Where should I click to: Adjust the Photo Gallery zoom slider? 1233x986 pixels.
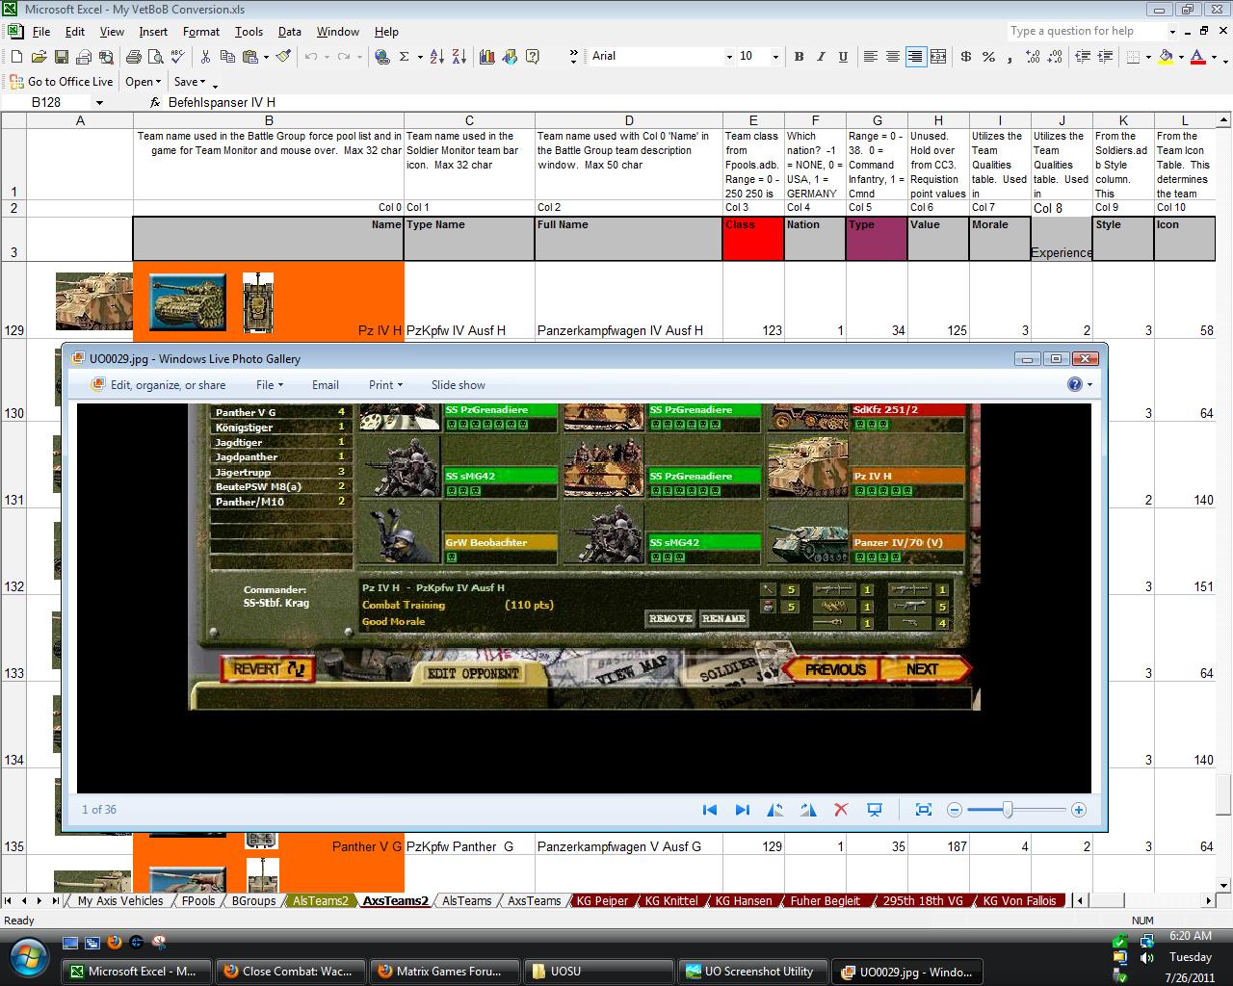[1008, 810]
